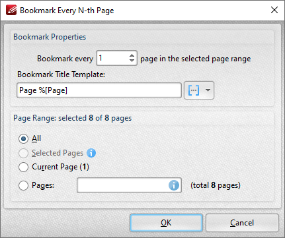
Task: Click the macro brackets icon button
Action: coord(194,90)
